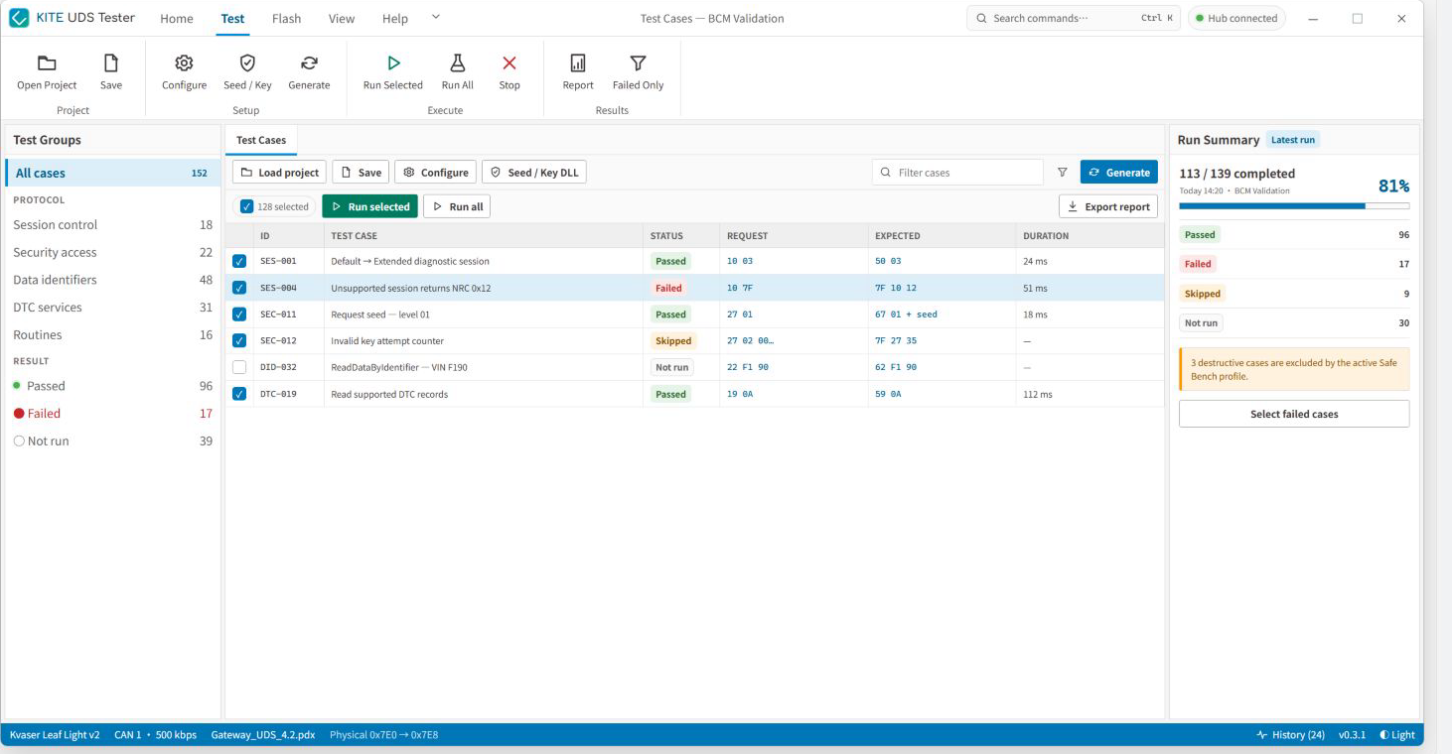1452x754 pixels.
Task: Click Failed Only funnel icon
Action: pos(638,63)
